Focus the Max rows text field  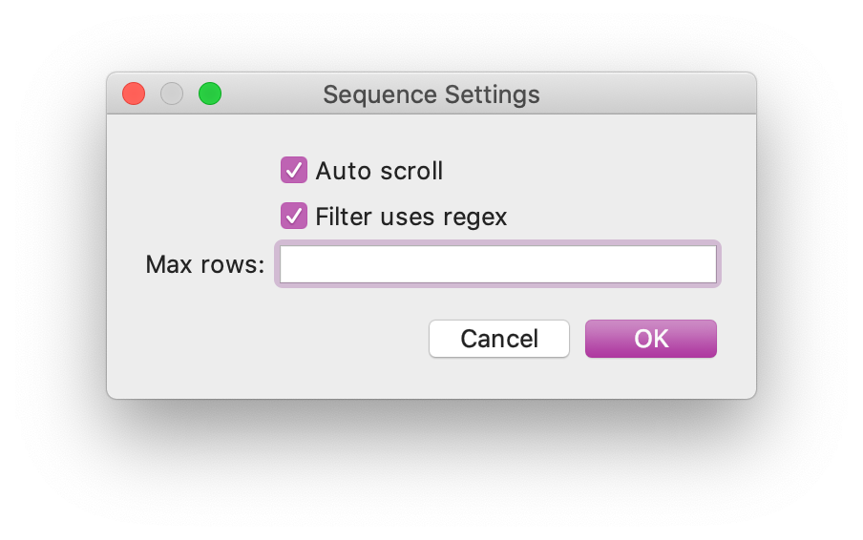pyautogui.click(x=497, y=264)
